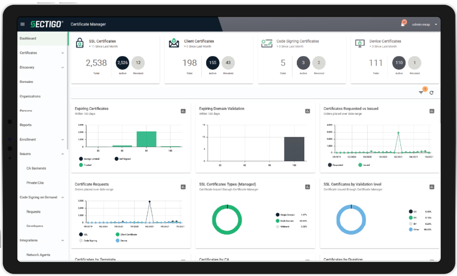The width and height of the screenshot is (457, 276).
Task: Refresh the dashboard data
Action: pos(432,92)
